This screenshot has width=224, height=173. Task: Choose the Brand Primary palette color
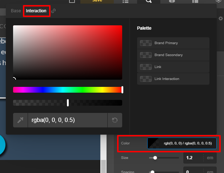point(173,43)
